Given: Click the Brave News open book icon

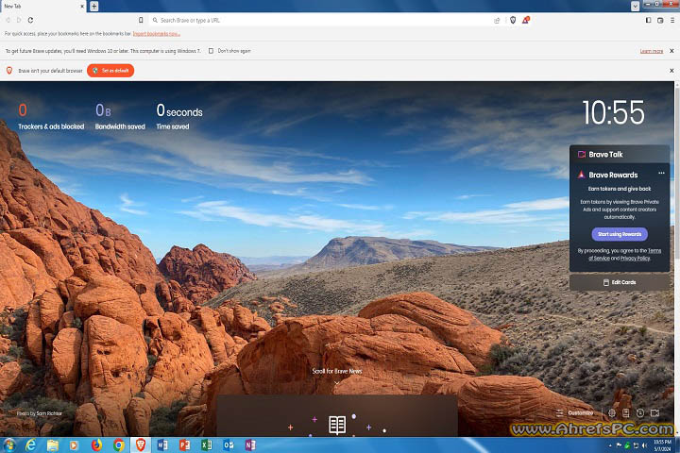Looking at the screenshot, I should click(x=337, y=426).
